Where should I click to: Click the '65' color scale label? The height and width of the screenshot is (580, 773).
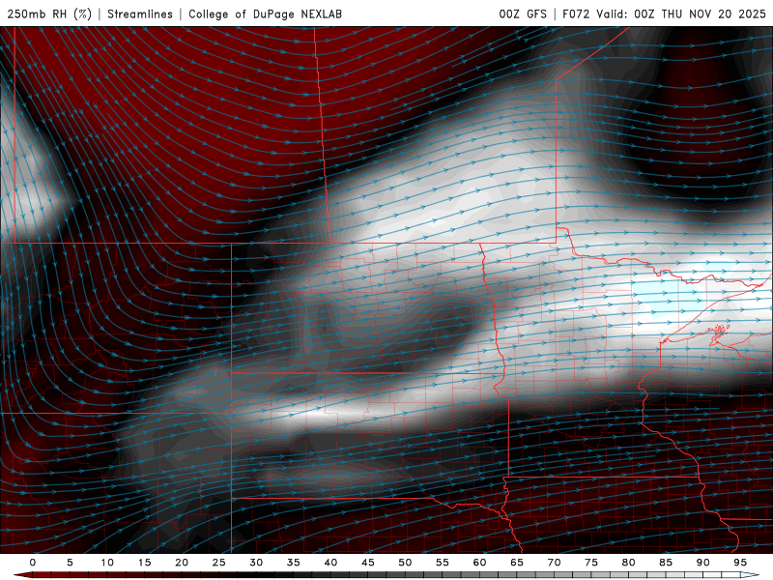(x=517, y=563)
